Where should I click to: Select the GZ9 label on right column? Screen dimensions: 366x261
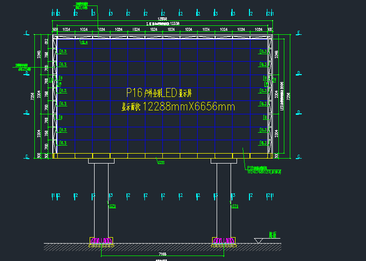click(235, 206)
